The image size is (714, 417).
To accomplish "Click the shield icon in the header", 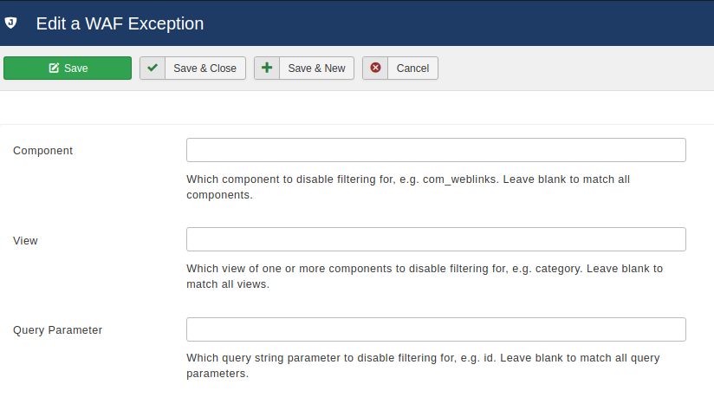I will (10, 23).
